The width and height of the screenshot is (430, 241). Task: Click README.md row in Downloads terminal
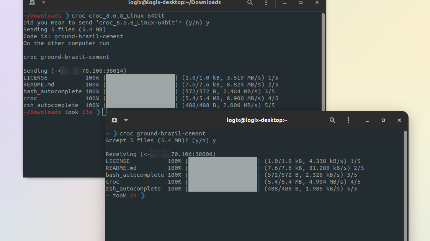point(151,84)
